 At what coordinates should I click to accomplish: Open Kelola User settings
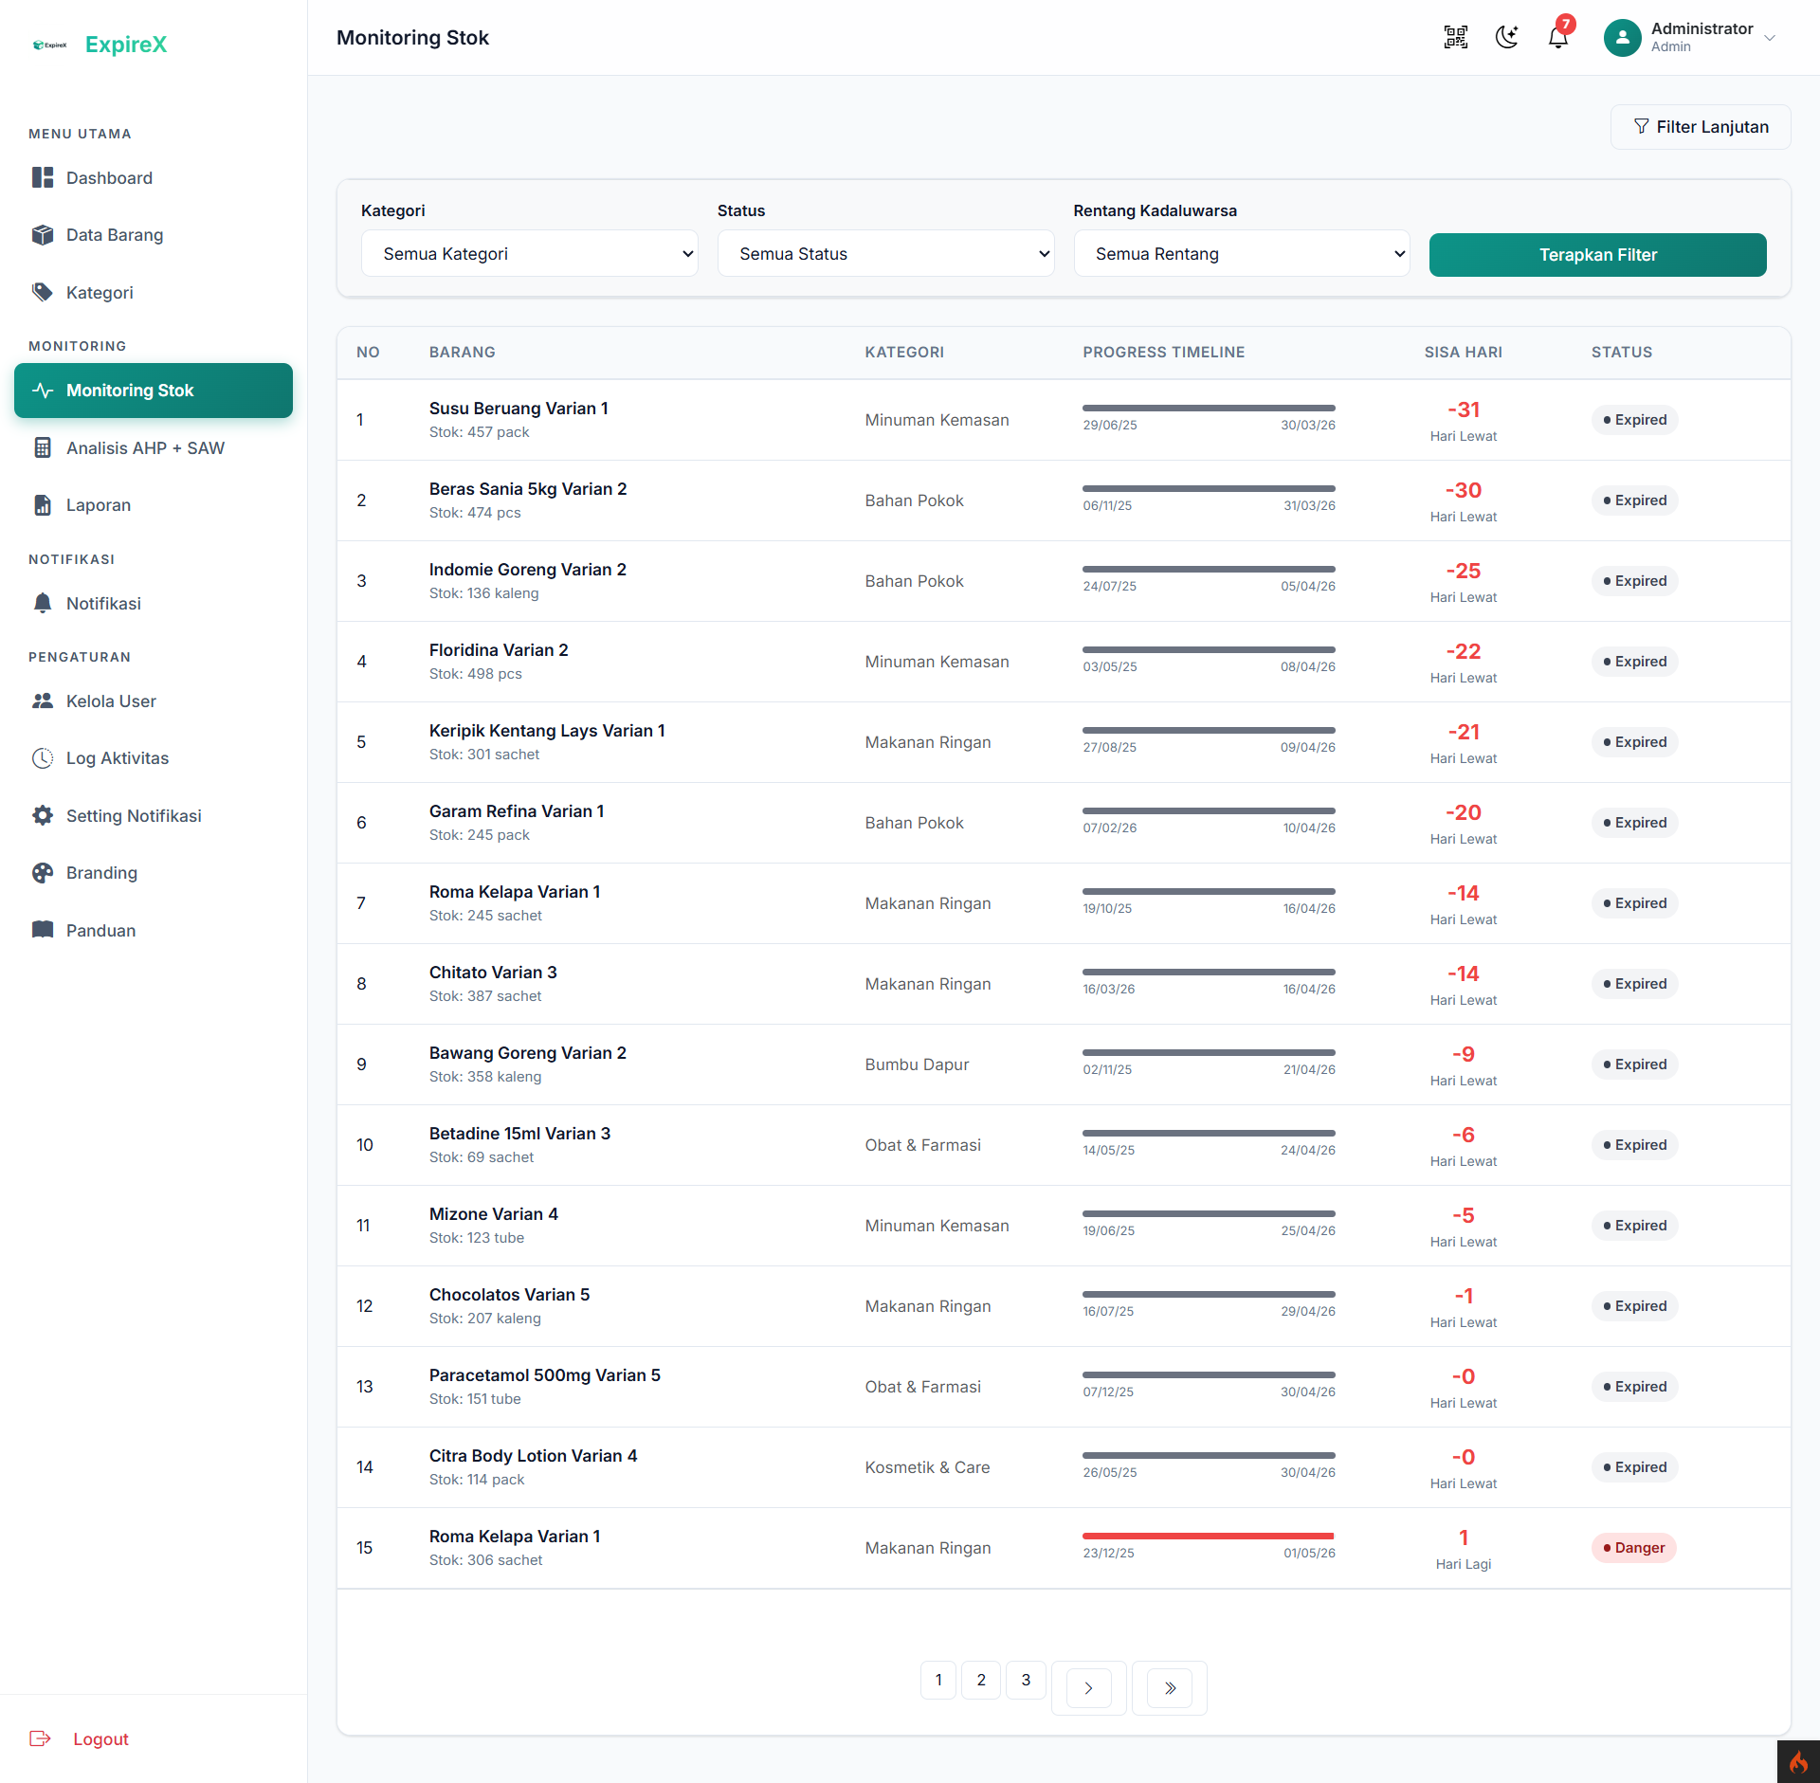pyautogui.click(x=154, y=701)
